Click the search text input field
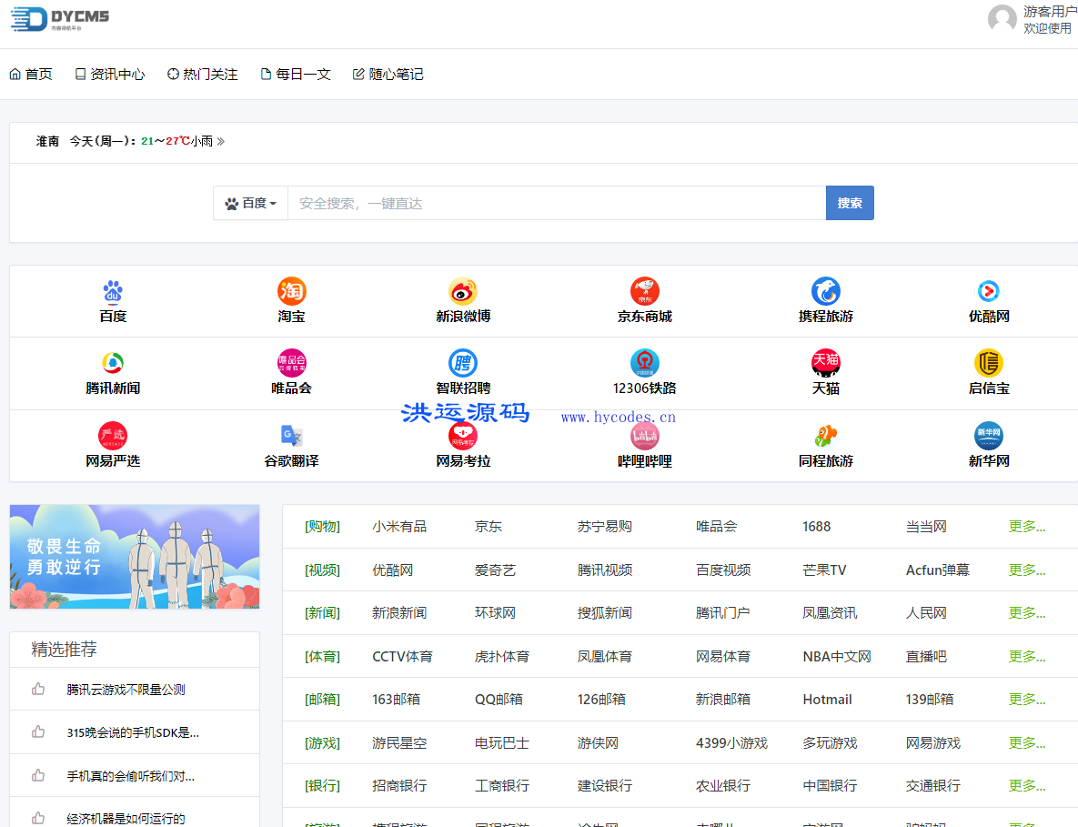This screenshot has height=827, width=1078. tap(557, 203)
